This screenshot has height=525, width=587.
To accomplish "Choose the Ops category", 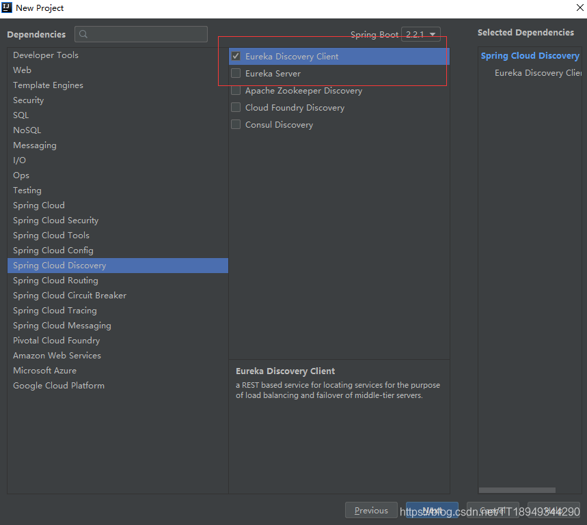I will 118,175.
